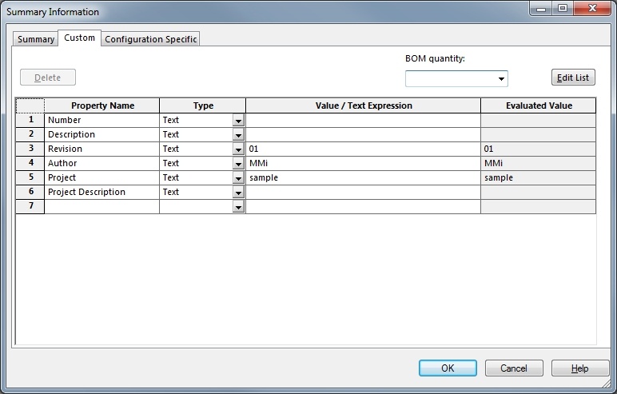Image resolution: width=617 pixels, height=394 pixels.
Task: Click the empty value cell for Project Description
Action: point(363,192)
